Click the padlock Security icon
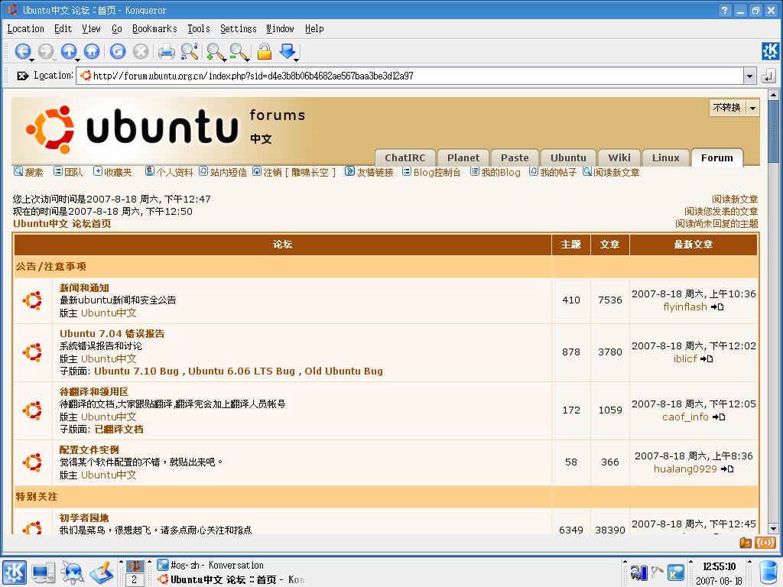Viewport: 783px width, 587px height. (x=264, y=51)
